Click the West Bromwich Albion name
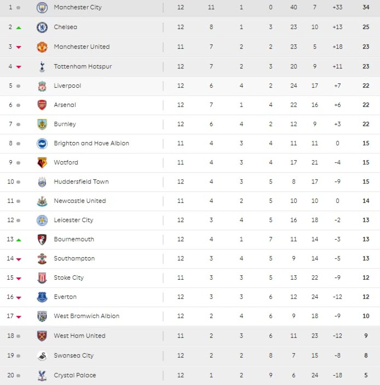The width and height of the screenshot is (380, 385). click(x=86, y=316)
